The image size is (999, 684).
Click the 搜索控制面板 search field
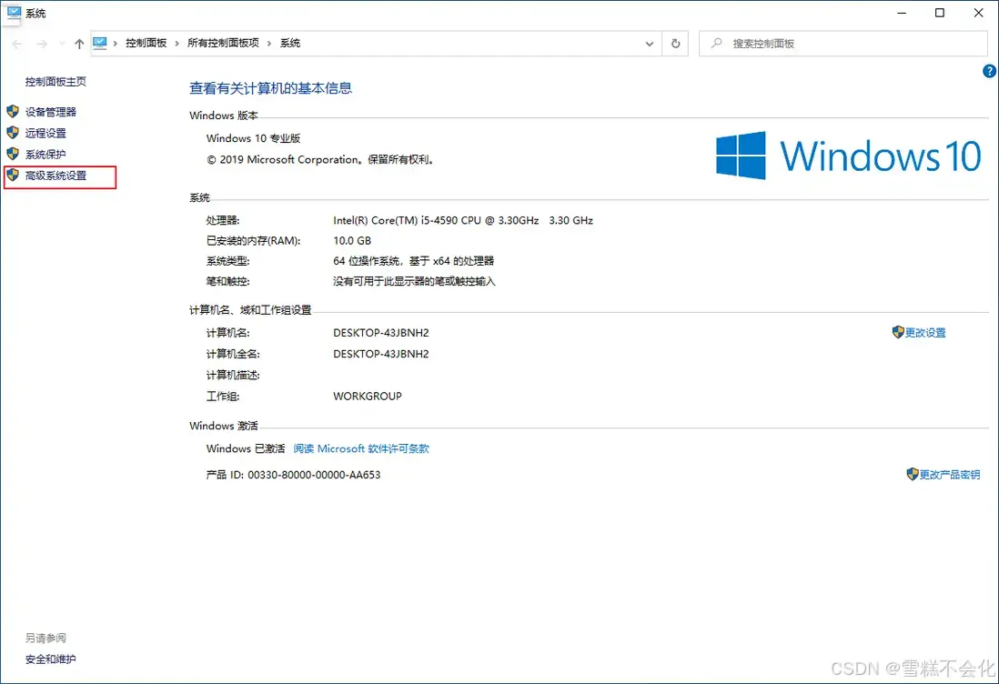(x=843, y=44)
